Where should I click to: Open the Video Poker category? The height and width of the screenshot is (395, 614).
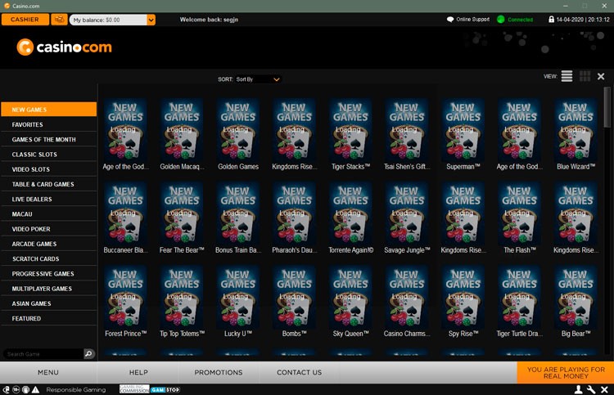tap(49, 229)
